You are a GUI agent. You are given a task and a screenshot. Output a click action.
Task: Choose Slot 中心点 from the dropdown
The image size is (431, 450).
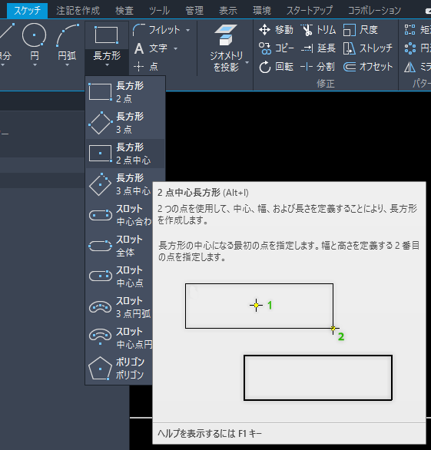(x=119, y=276)
